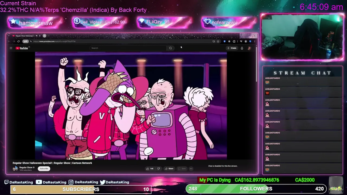Like the video (14K thumbs up)

tap(150, 169)
